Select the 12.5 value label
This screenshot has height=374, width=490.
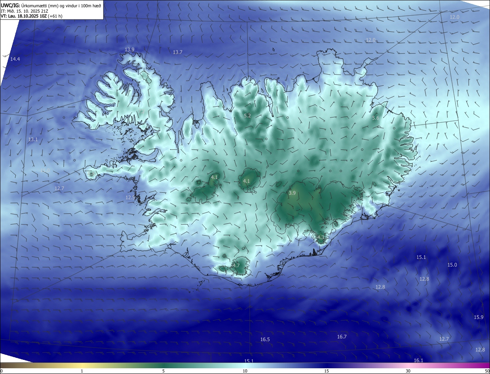pos(130,198)
